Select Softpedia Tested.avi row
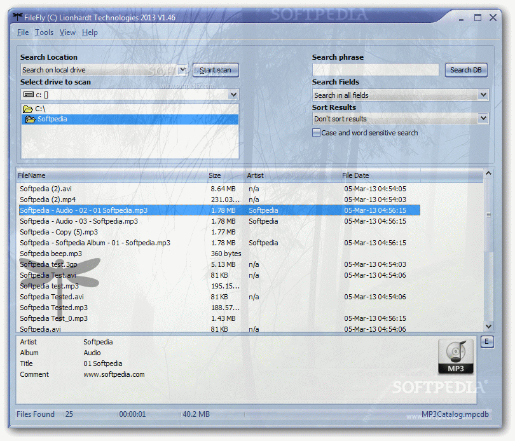Viewport: 515px width, 441px height. click(x=219, y=297)
